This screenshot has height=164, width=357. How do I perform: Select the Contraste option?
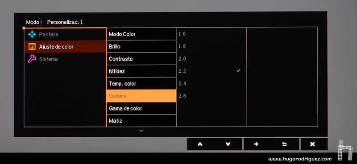click(141, 59)
